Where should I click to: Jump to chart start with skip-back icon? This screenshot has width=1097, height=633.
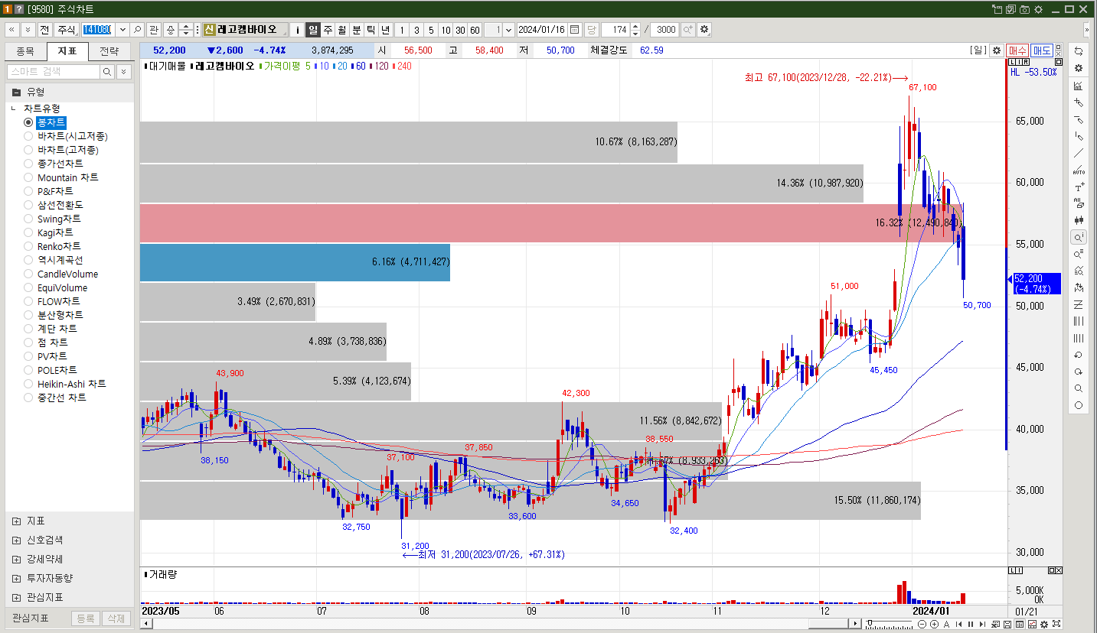click(958, 625)
